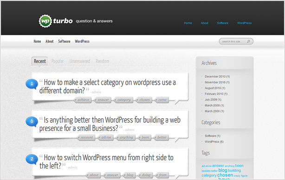The height and width of the screenshot is (180, 285).
Task: Open the WordPress category in sidebar
Action: click(x=214, y=142)
